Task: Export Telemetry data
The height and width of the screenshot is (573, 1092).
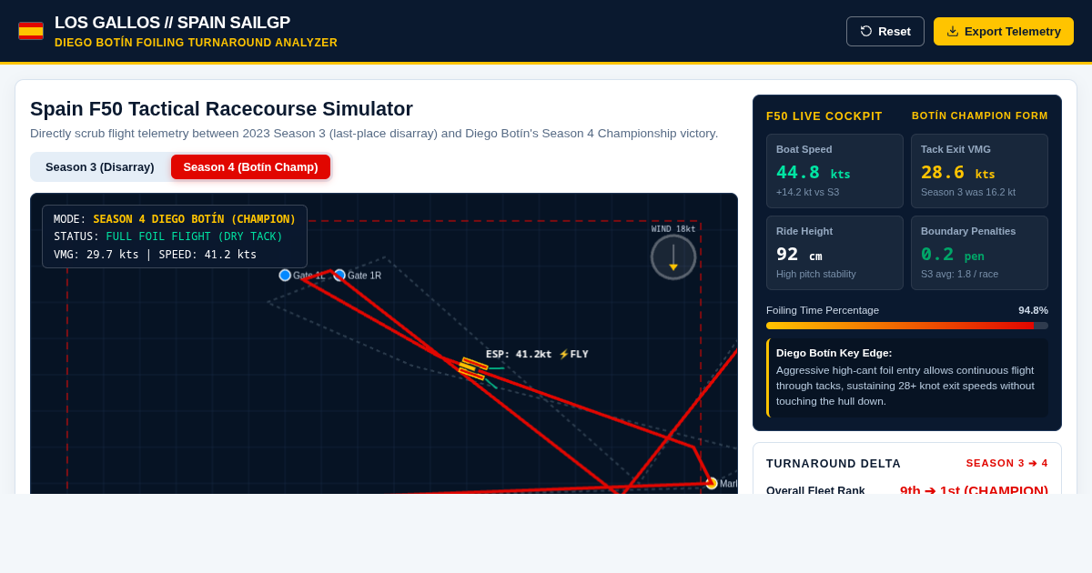Action: pos(1004,31)
